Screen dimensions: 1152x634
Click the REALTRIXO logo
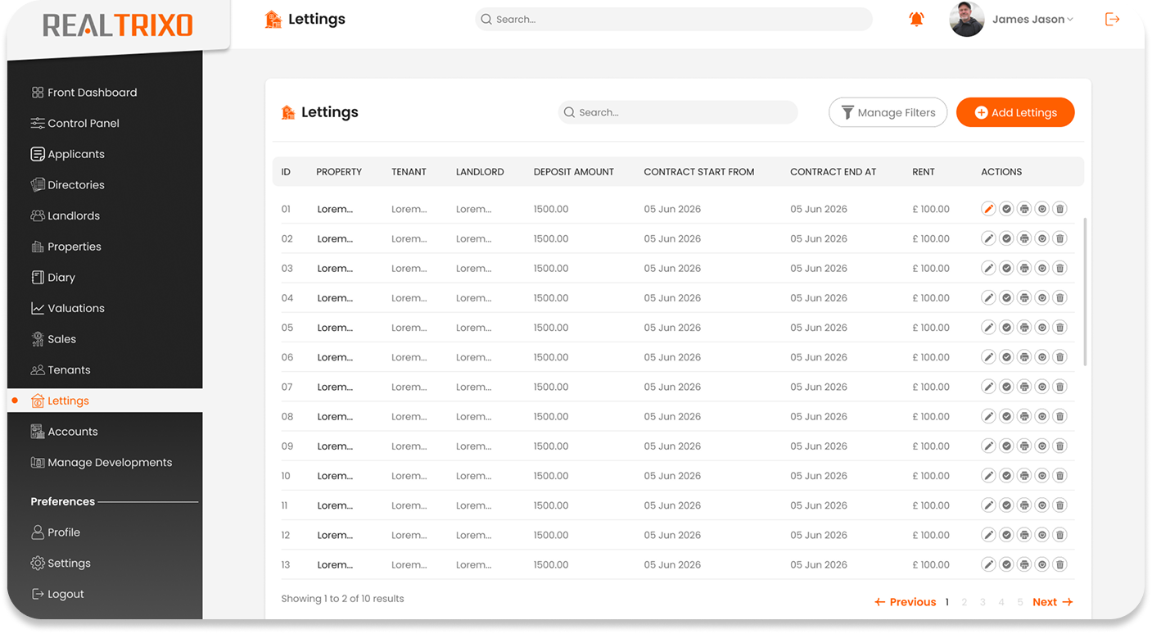pos(118,25)
